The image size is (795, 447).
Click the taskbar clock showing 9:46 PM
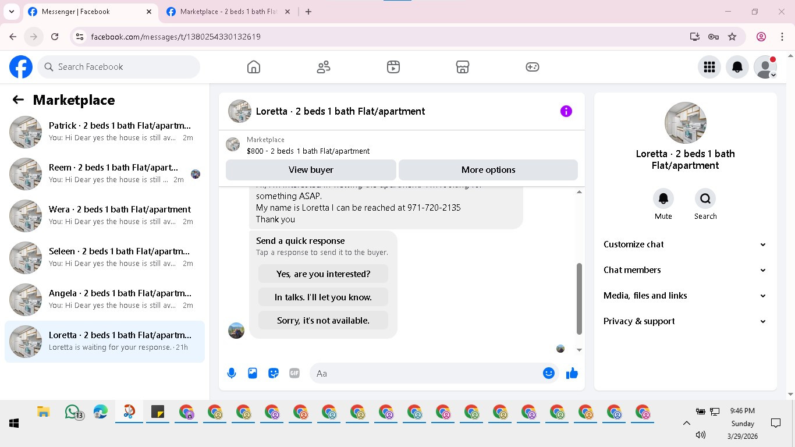point(742,410)
